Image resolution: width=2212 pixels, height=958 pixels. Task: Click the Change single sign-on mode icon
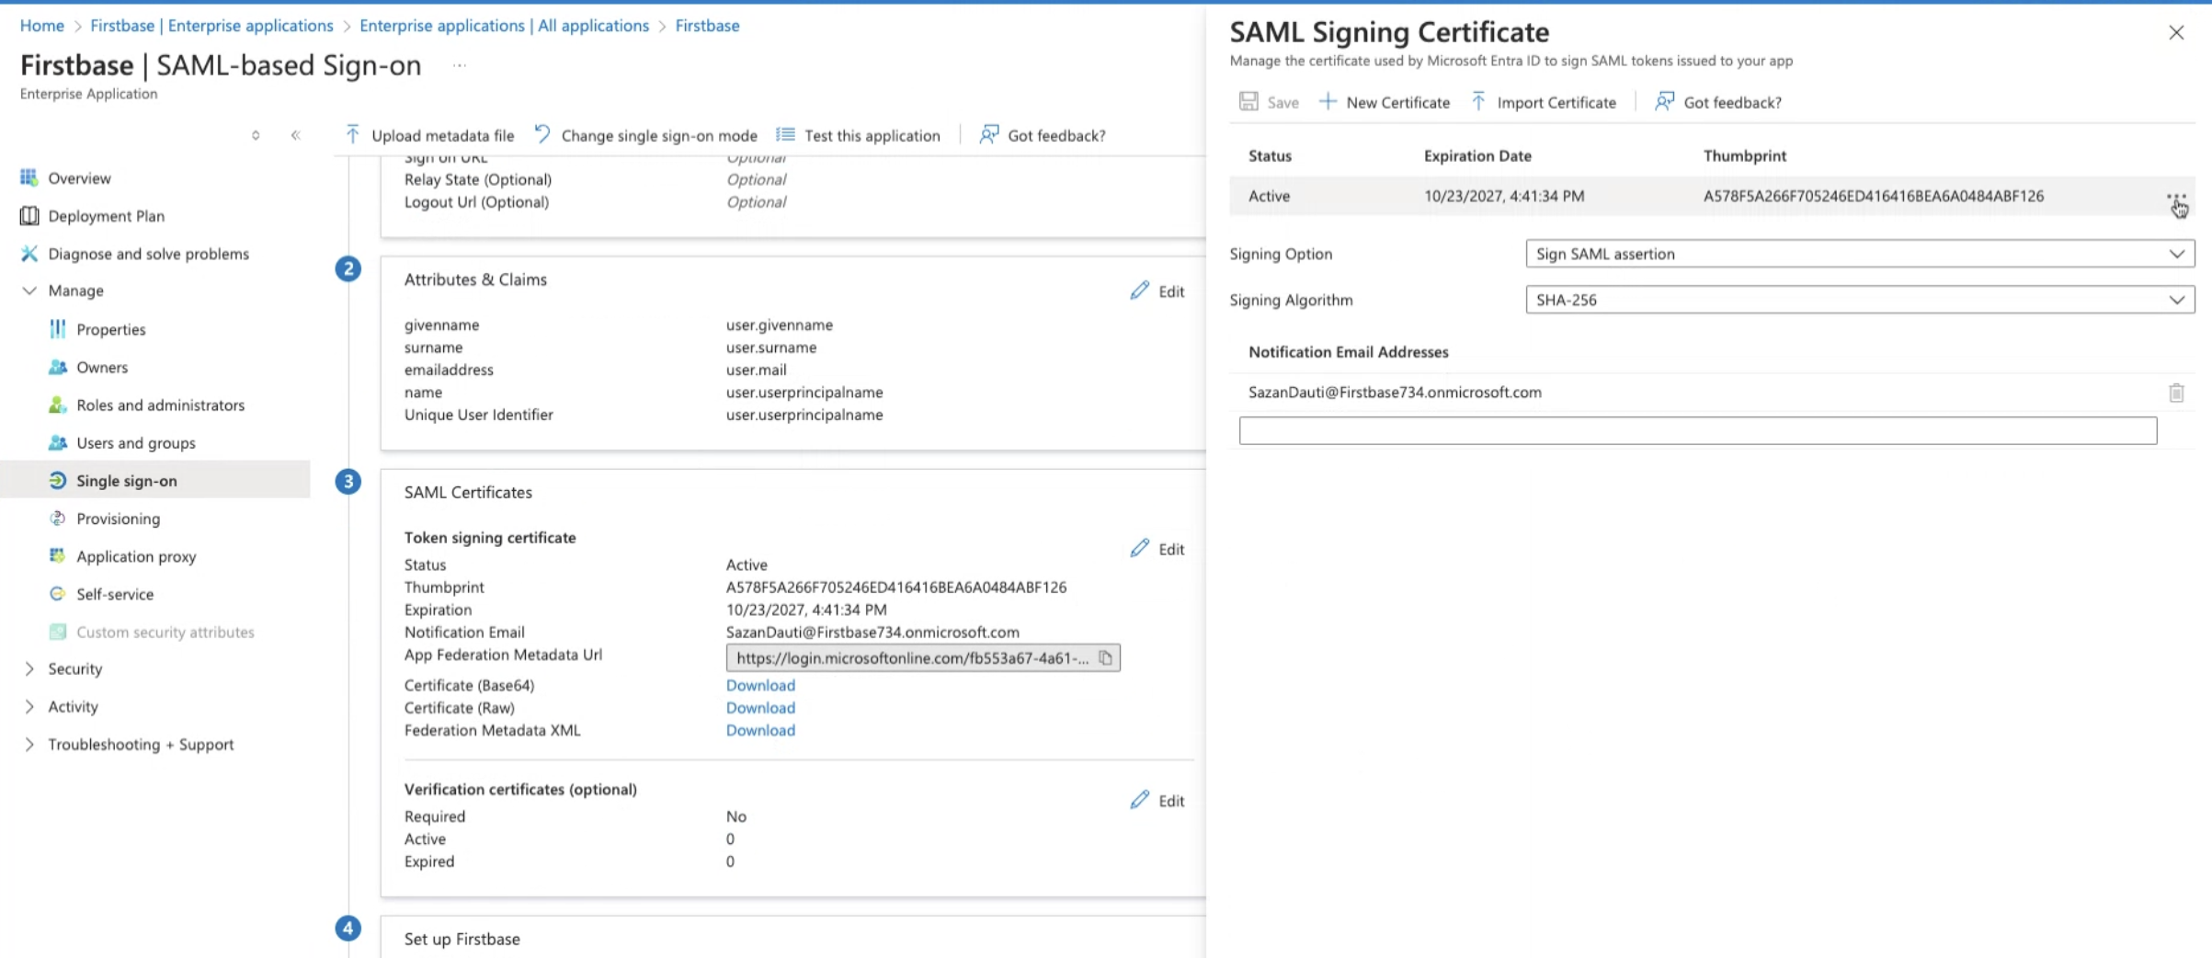(x=542, y=134)
